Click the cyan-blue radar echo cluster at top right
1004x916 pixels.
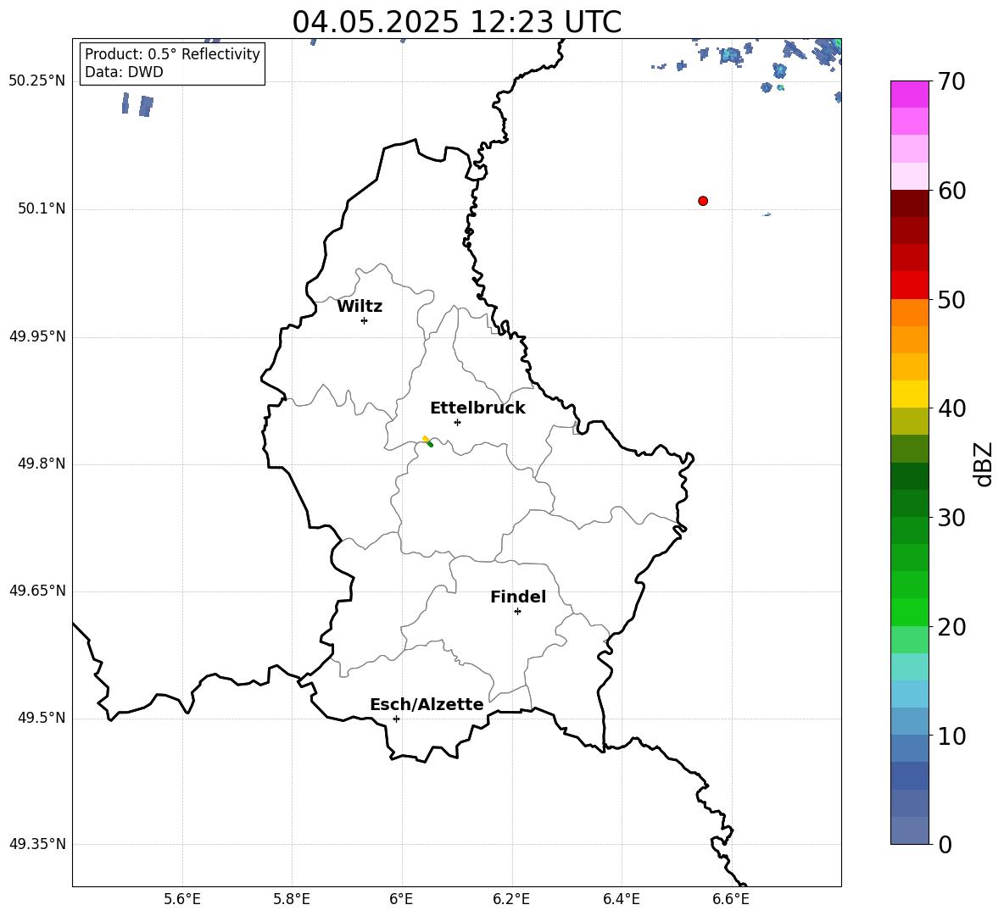pos(731,56)
